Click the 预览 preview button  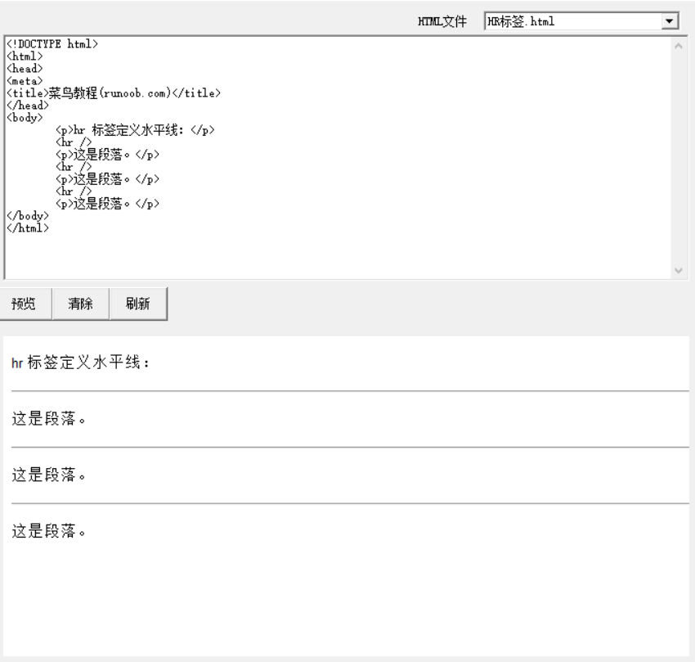[25, 304]
